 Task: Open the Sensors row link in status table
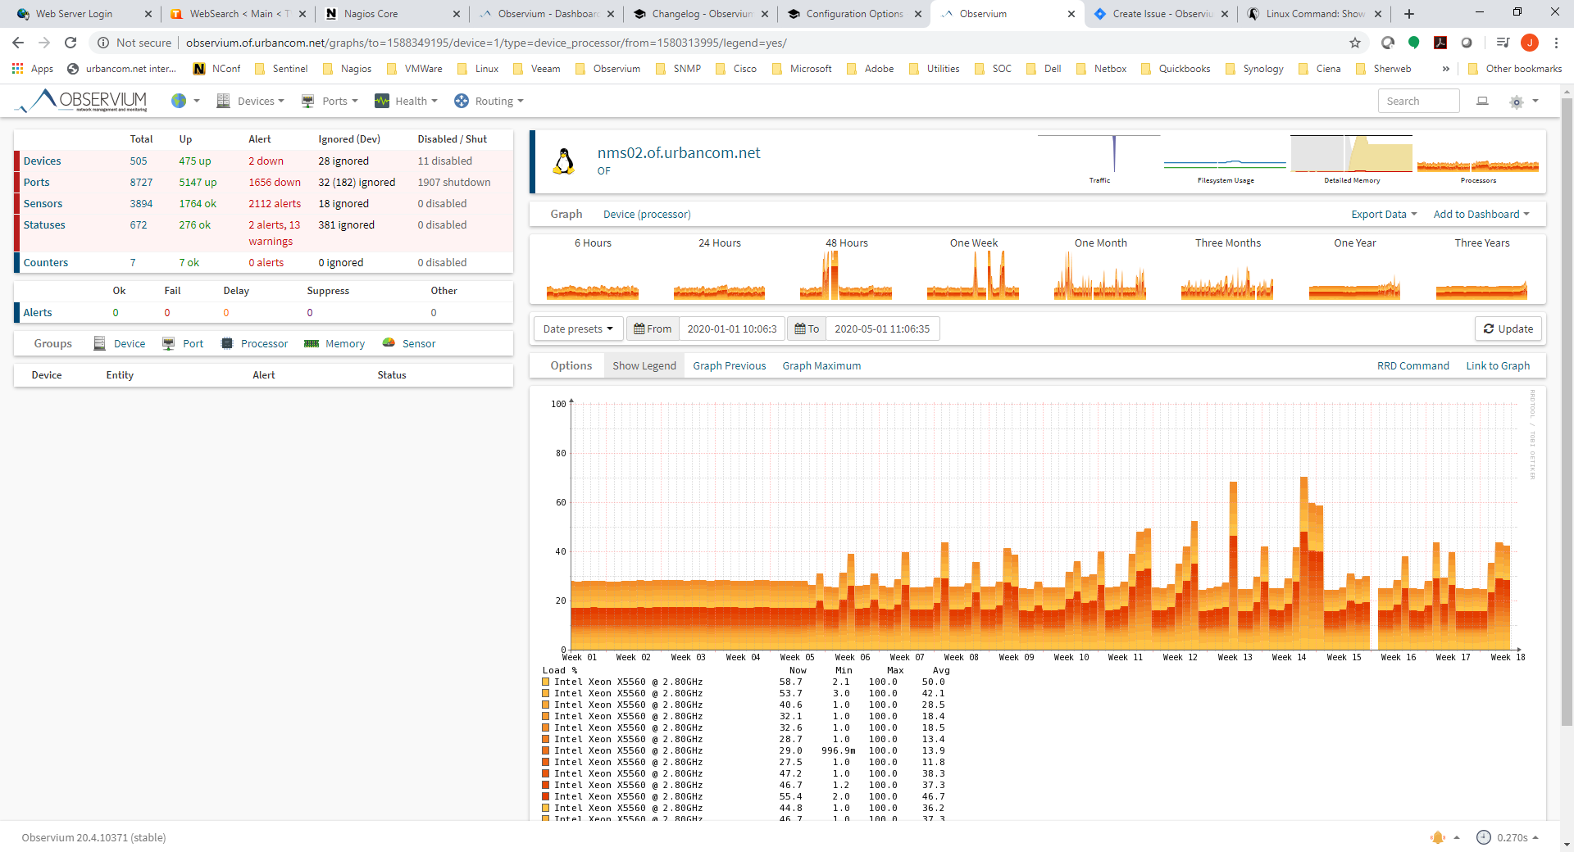pos(43,203)
